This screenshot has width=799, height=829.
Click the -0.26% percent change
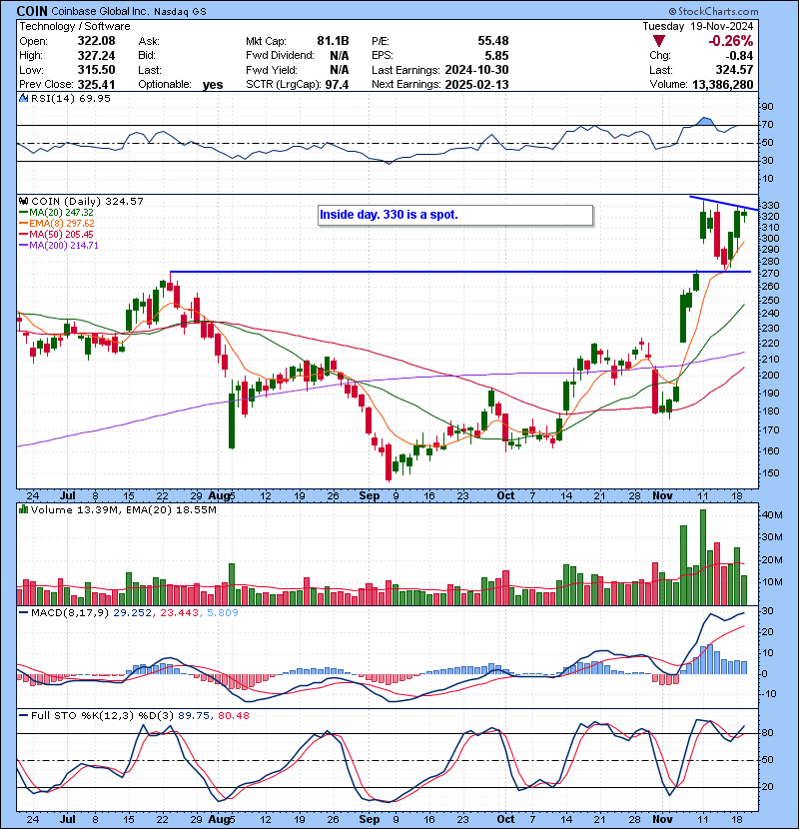tap(730, 41)
